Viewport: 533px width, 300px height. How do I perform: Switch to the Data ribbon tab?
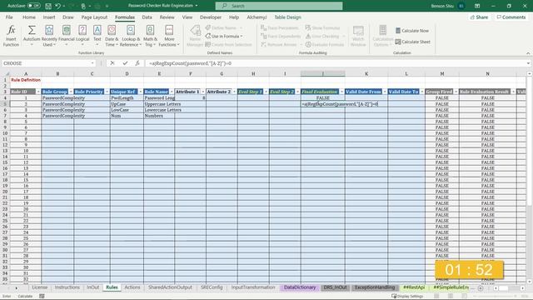pos(147,17)
